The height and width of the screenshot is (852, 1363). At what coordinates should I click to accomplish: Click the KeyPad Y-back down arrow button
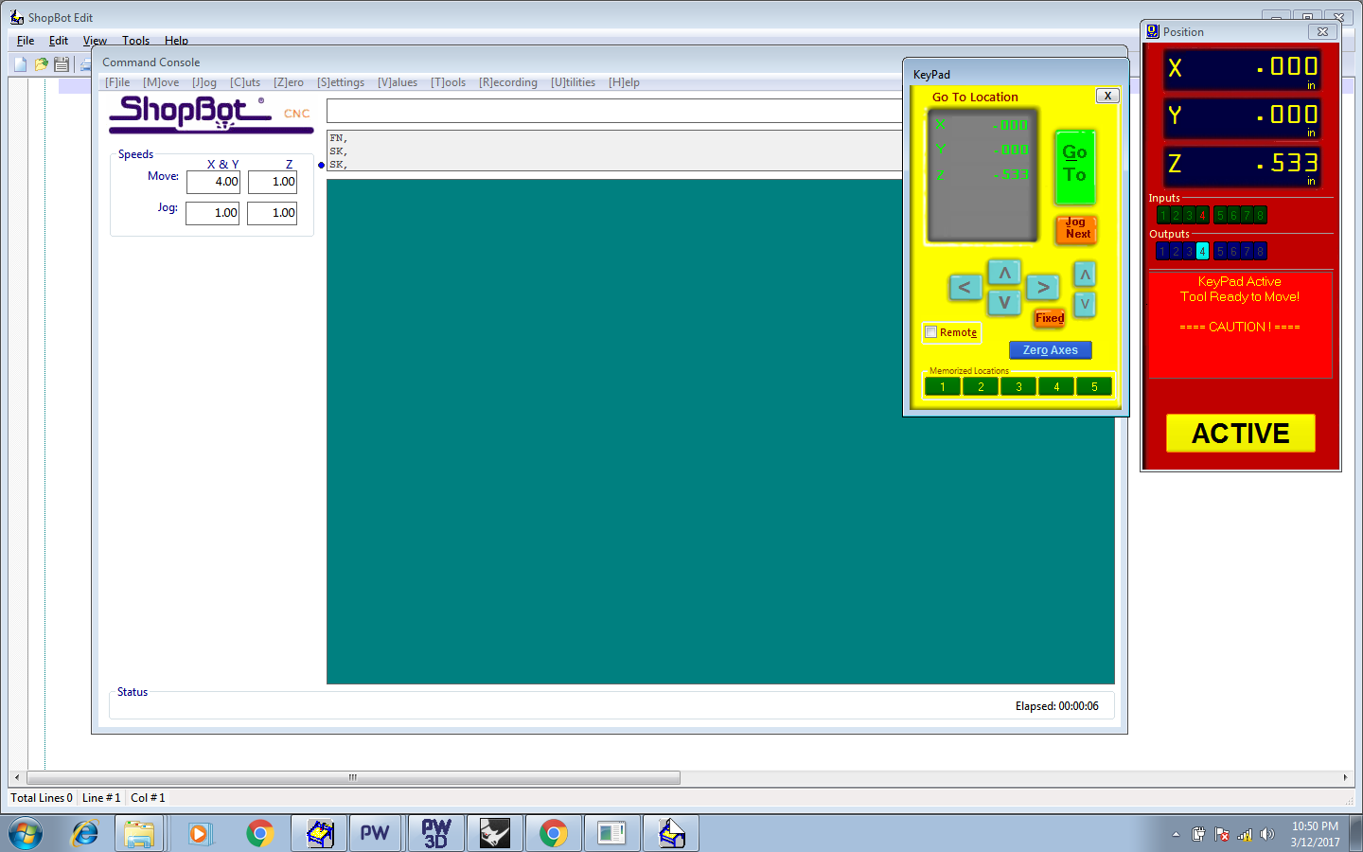pos(1004,303)
